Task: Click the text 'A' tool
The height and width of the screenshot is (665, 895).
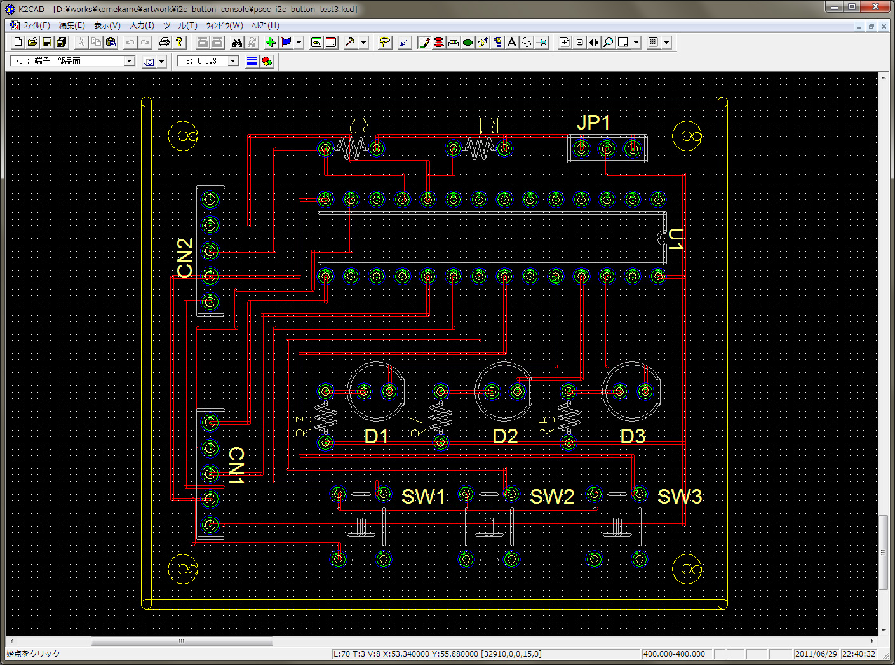Action: click(511, 43)
